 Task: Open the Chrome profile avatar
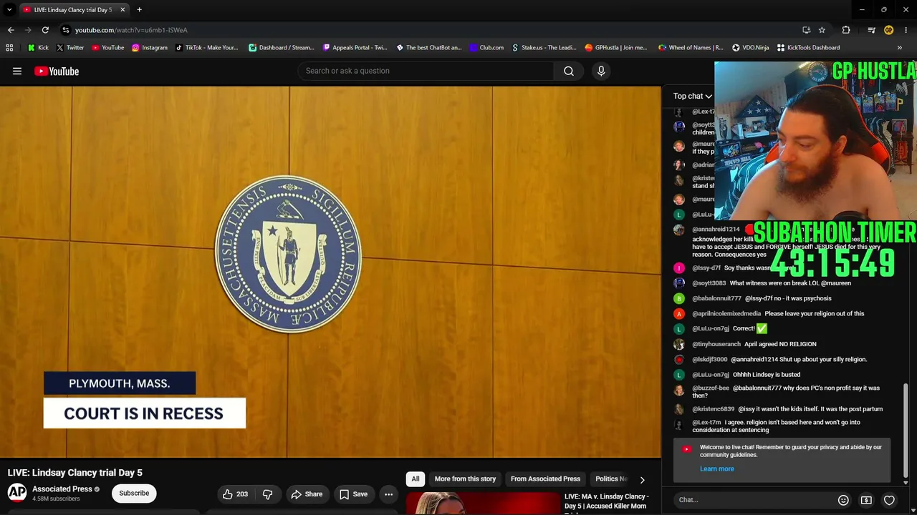coord(888,30)
